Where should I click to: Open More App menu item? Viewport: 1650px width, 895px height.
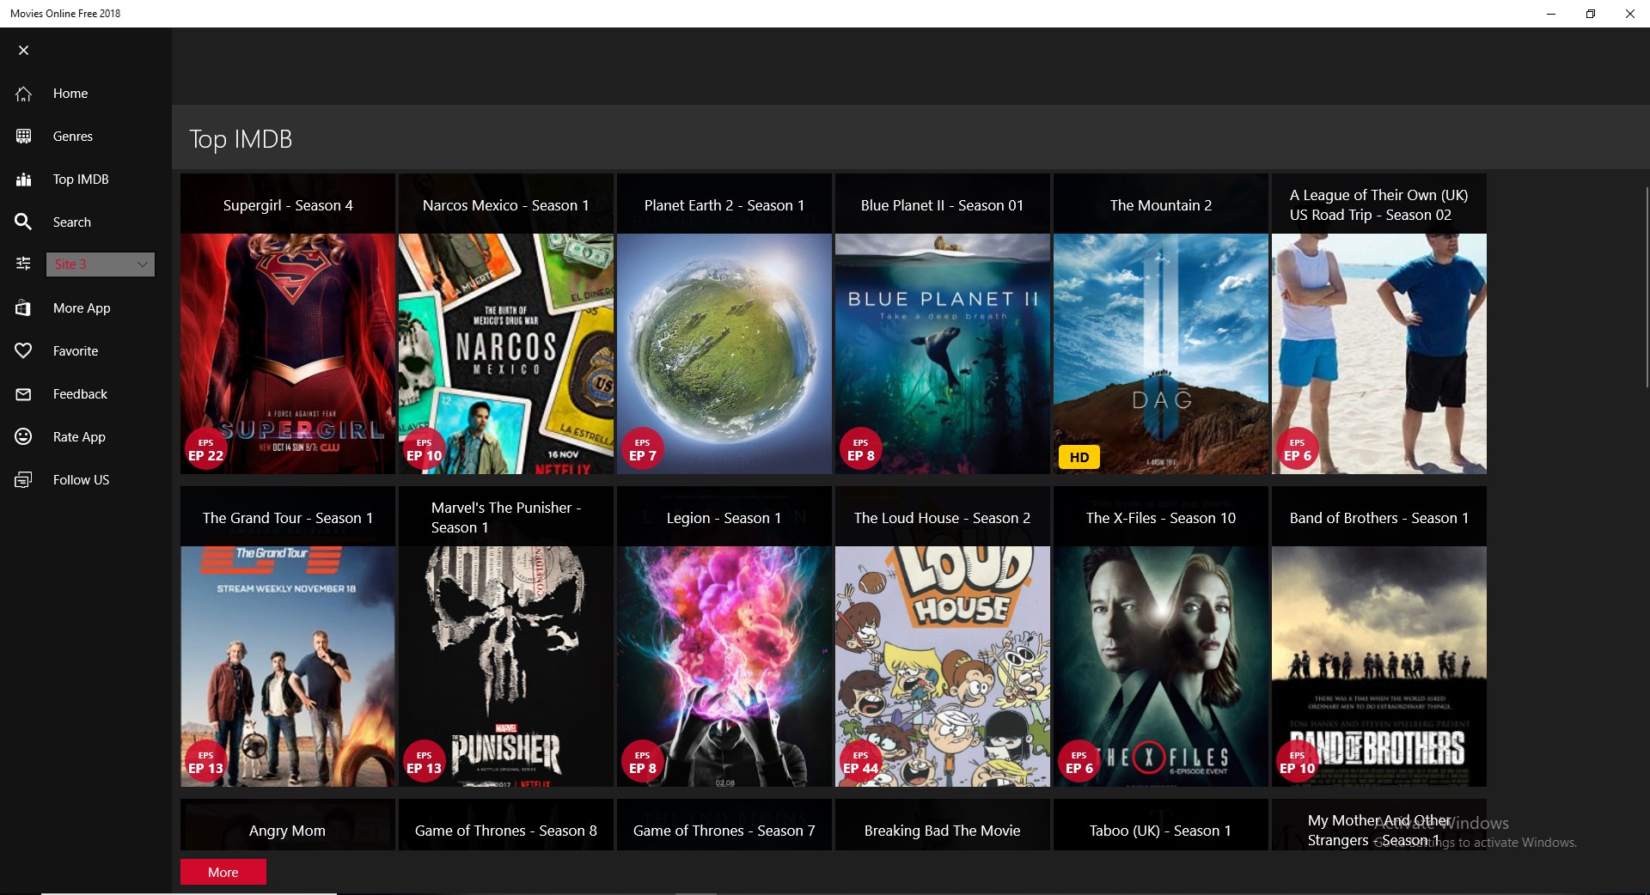coord(82,308)
